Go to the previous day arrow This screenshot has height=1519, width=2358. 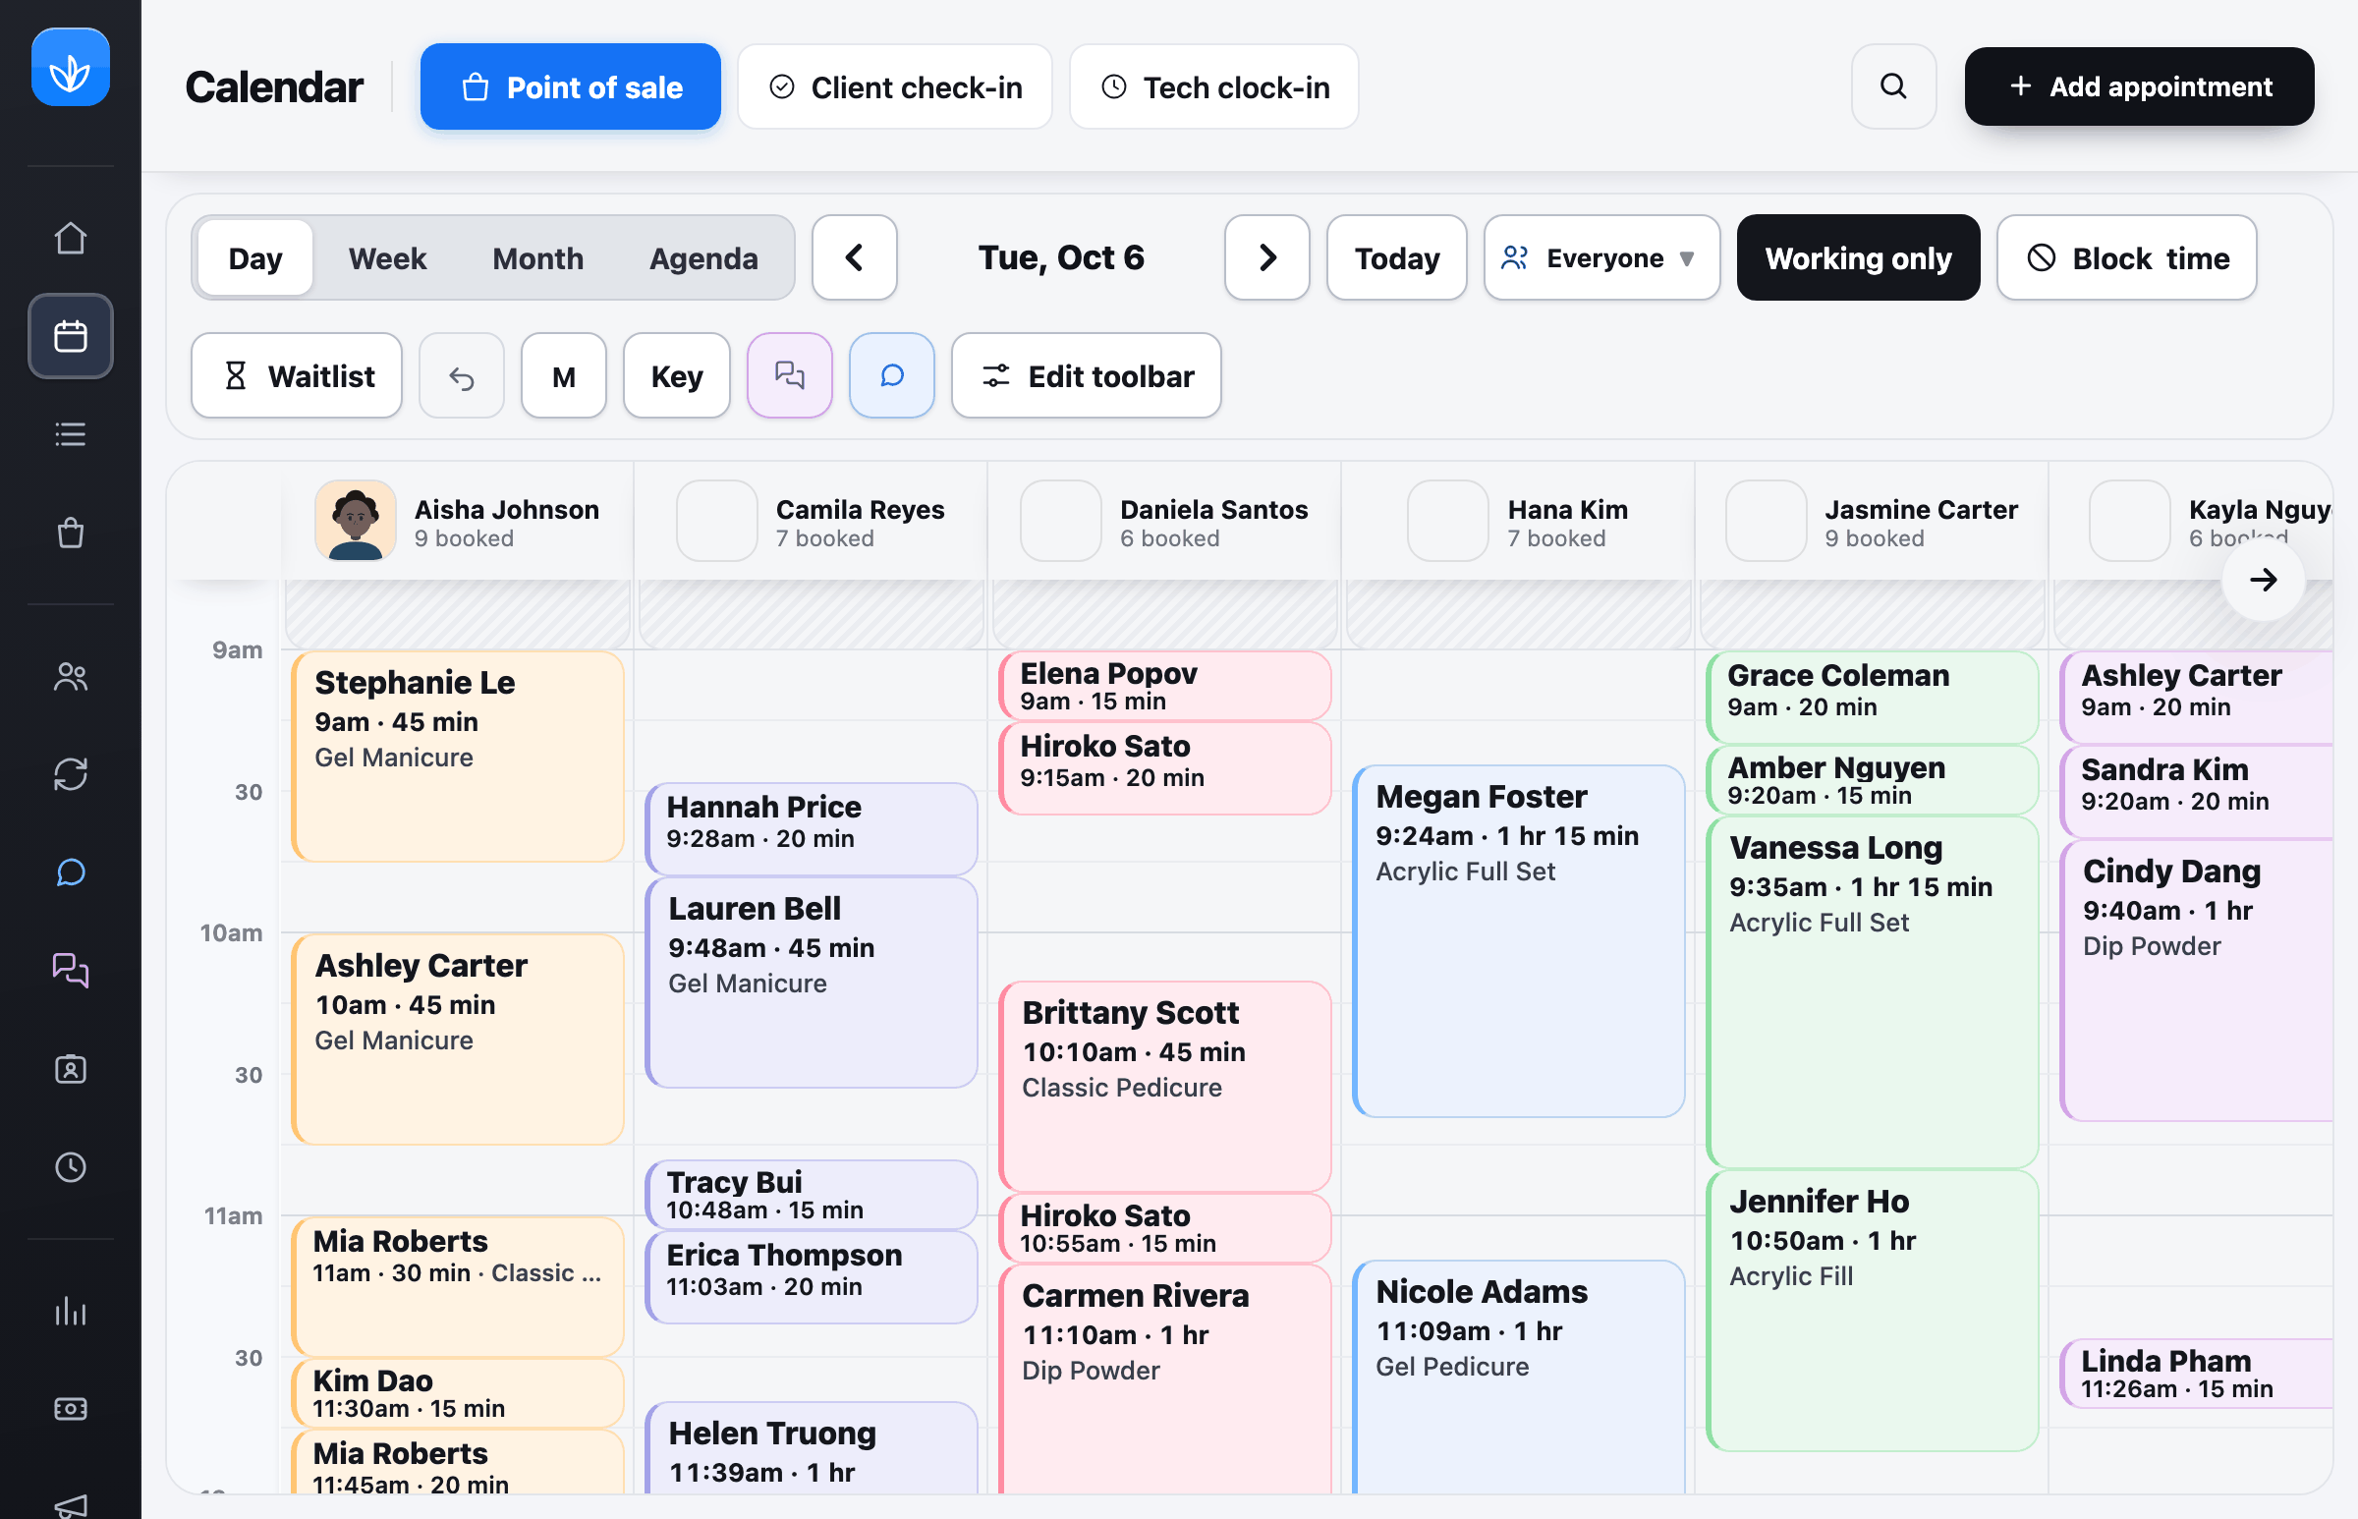[x=854, y=258]
